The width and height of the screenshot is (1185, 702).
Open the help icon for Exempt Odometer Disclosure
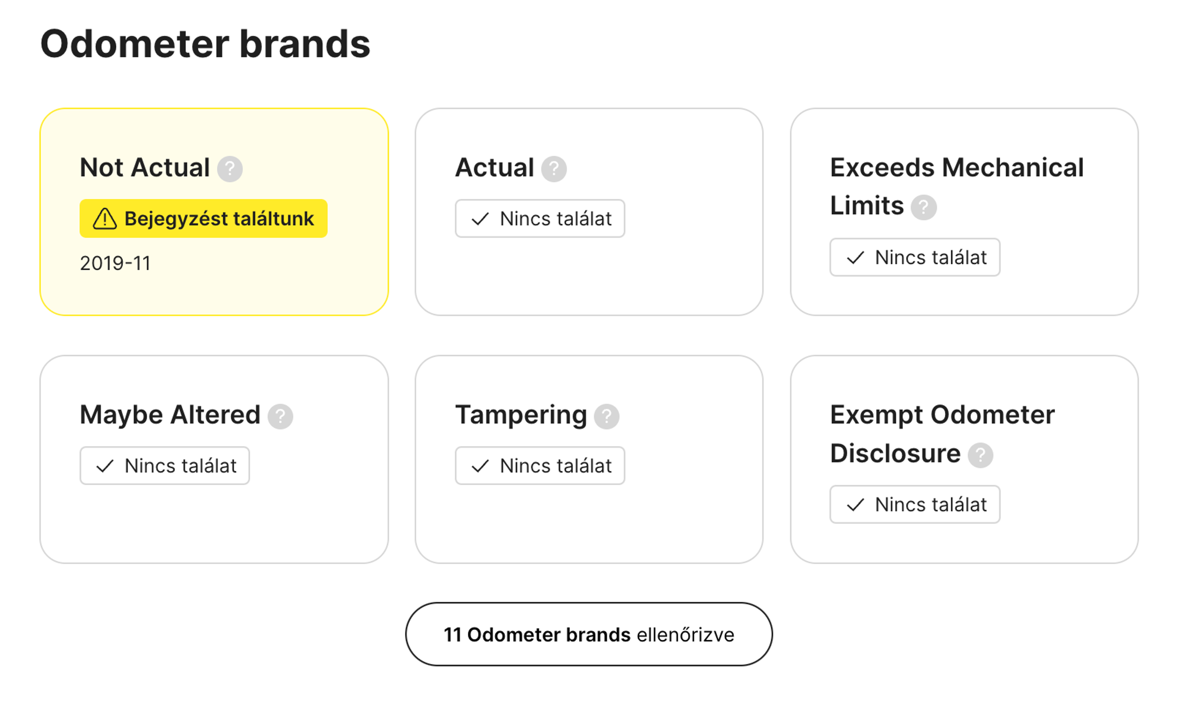(x=980, y=455)
